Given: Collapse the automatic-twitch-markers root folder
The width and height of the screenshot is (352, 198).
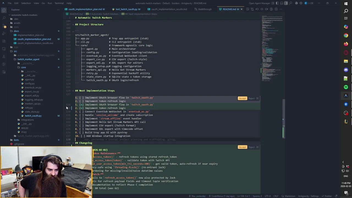Looking at the screenshot, I should click(24, 15).
